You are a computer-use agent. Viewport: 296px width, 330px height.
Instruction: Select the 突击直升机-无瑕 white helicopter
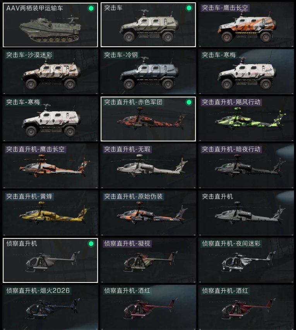tap(148, 166)
